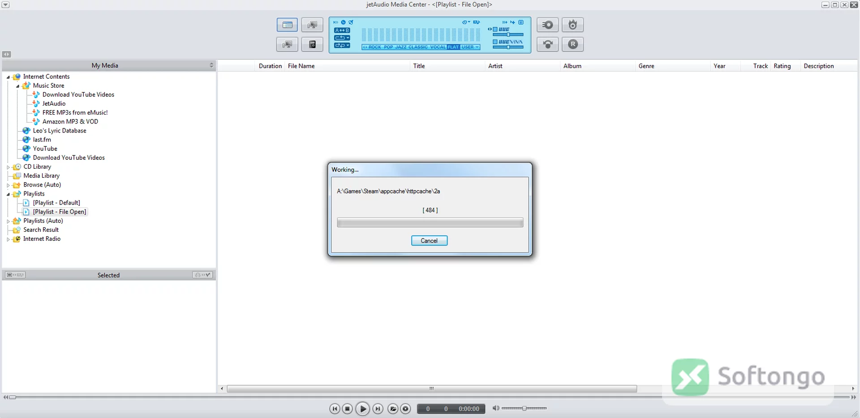Stop playback with the Stop button
Screen dimensions: 860x418
click(347, 409)
